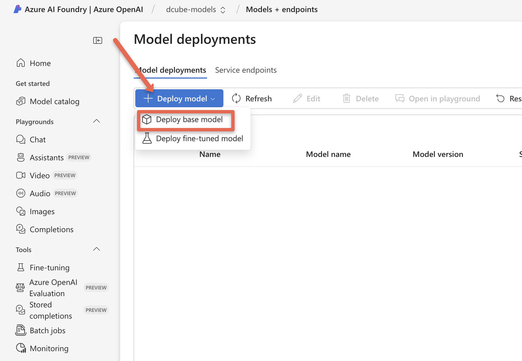Switch to the Service endpoints tab
The width and height of the screenshot is (522, 361).
click(x=246, y=70)
